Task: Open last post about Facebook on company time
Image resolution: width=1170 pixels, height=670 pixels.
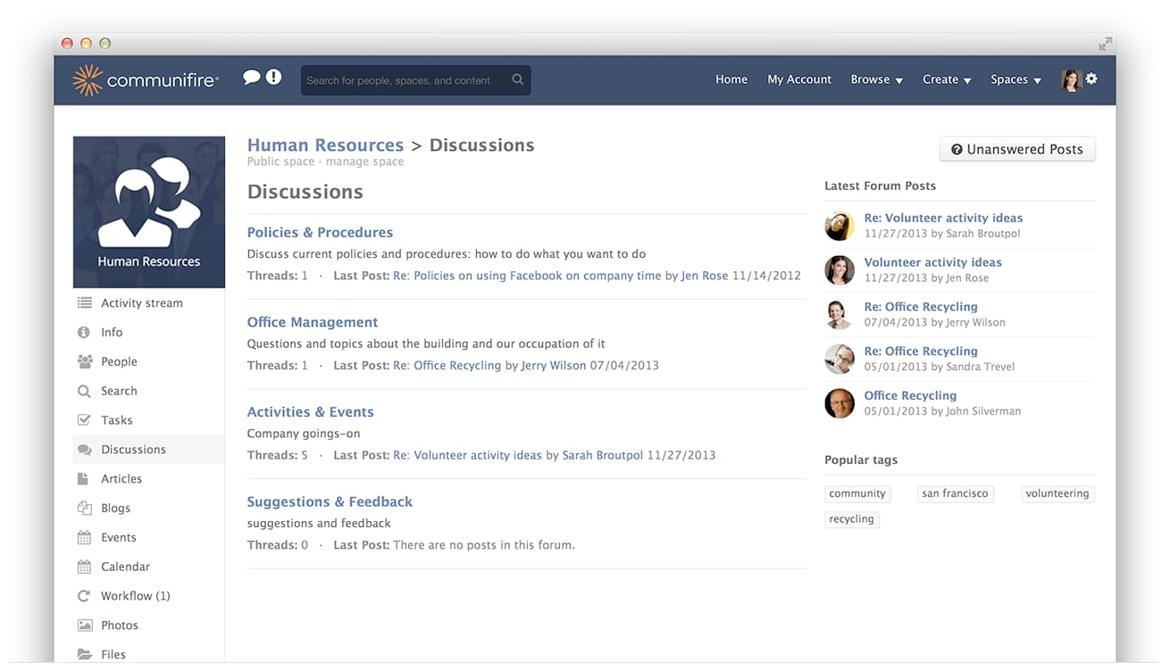Action: [527, 276]
